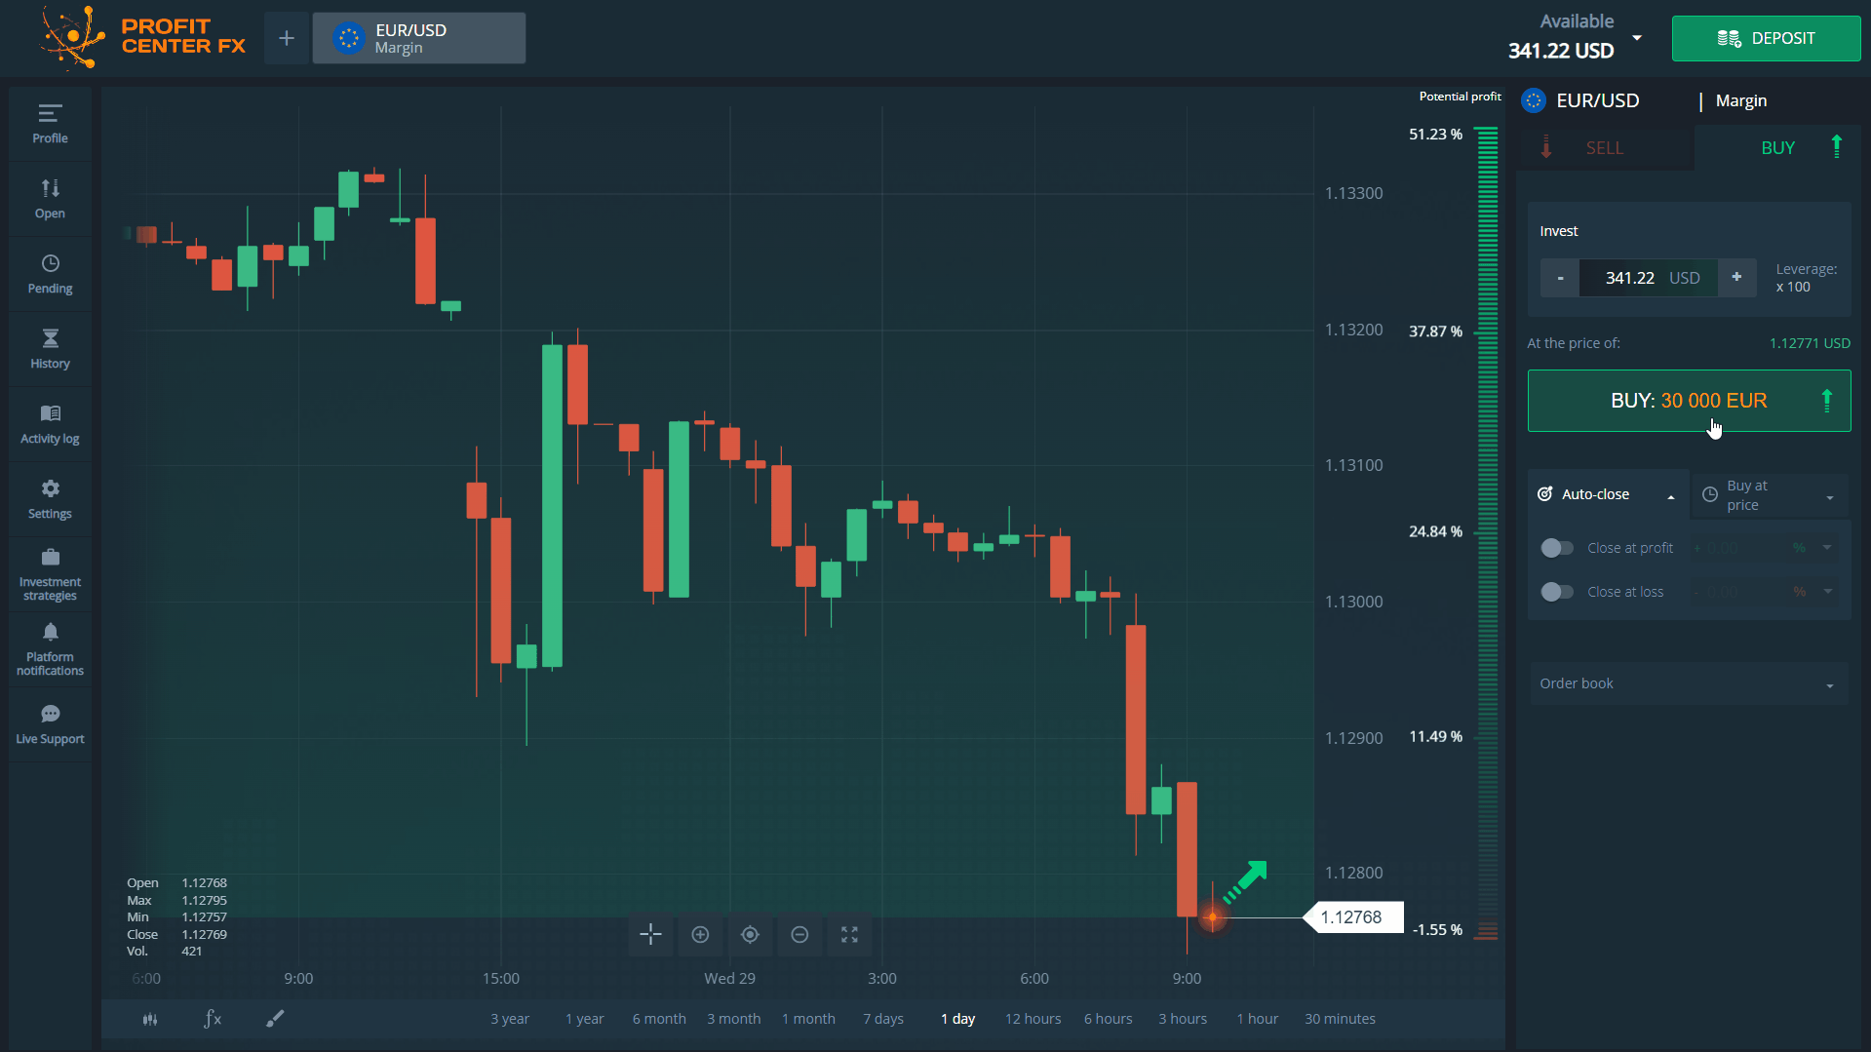This screenshot has height=1052, width=1871.
Task: Center the chart on current price
Action: [x=750, y=934]
